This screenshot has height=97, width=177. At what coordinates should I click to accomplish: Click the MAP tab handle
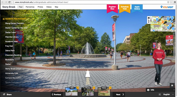tap(149, 20)
